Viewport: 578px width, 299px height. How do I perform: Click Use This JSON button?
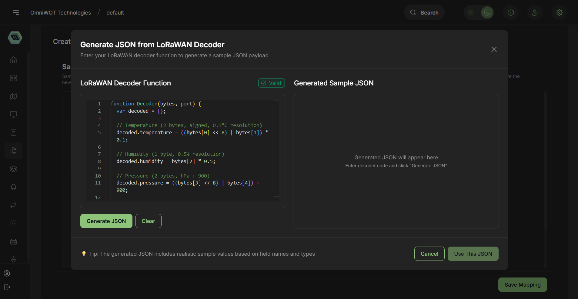pyautogui.click(x=473, y=254)
